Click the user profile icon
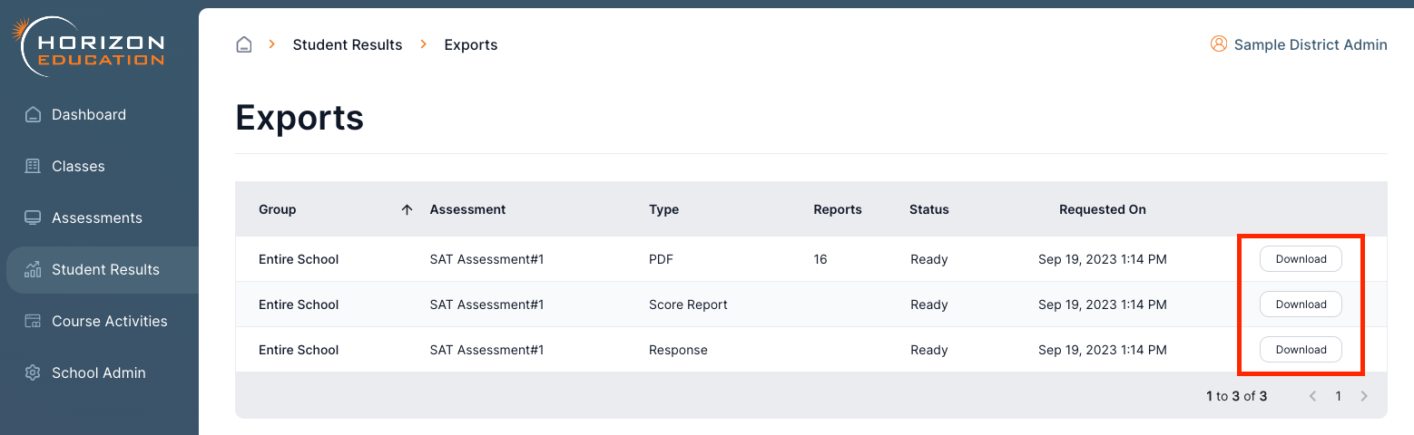Image resolution: width=1414 pixels, height=435 pixels. point(1218,43)
